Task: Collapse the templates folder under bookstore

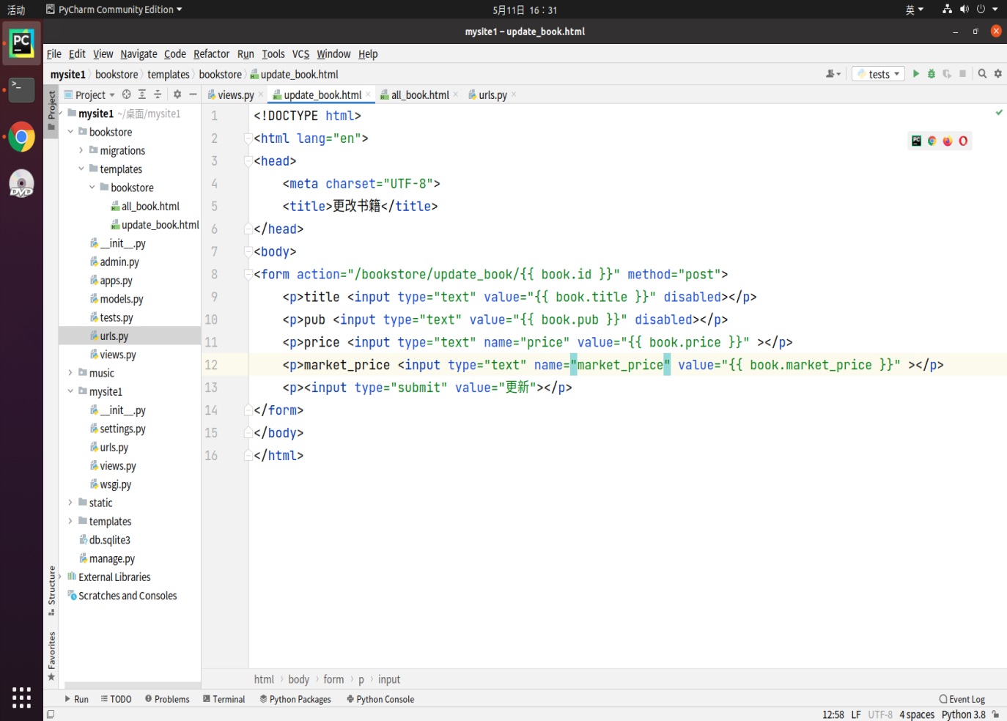Action: pyautogui.click(x=81, y=169)
